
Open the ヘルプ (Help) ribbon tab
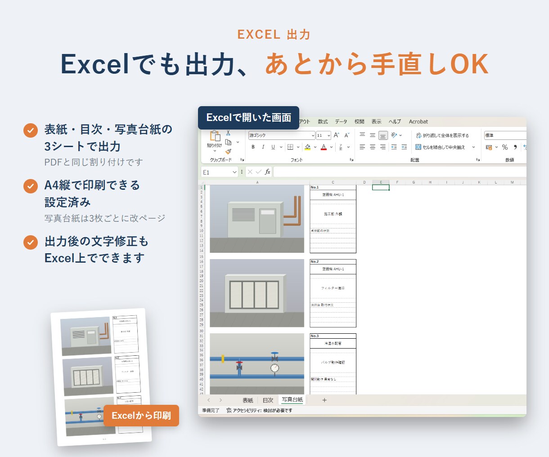395,121
